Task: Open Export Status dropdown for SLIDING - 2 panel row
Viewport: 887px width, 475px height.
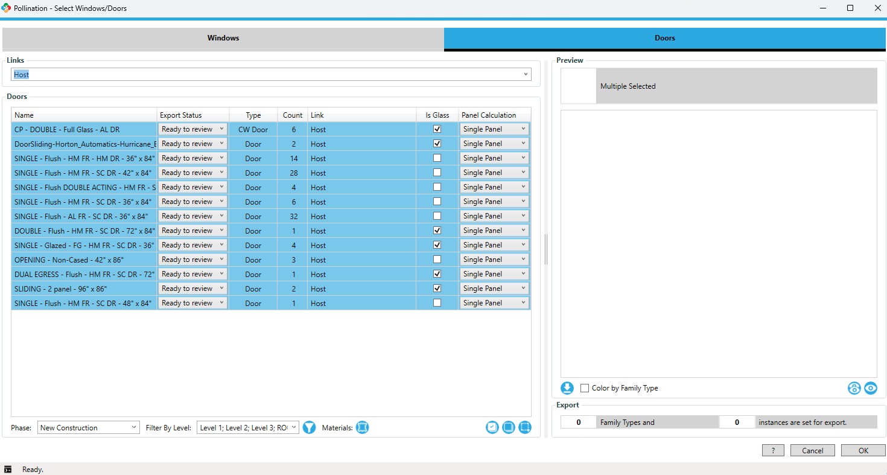Action: pyautogui.click(x=192, y=289)
